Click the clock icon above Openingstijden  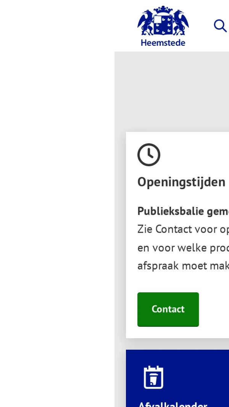(149, 155)
